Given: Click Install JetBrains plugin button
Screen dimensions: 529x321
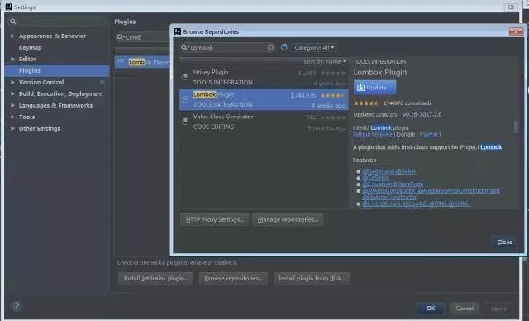Looking at the screenshot, I should point(155,279).
